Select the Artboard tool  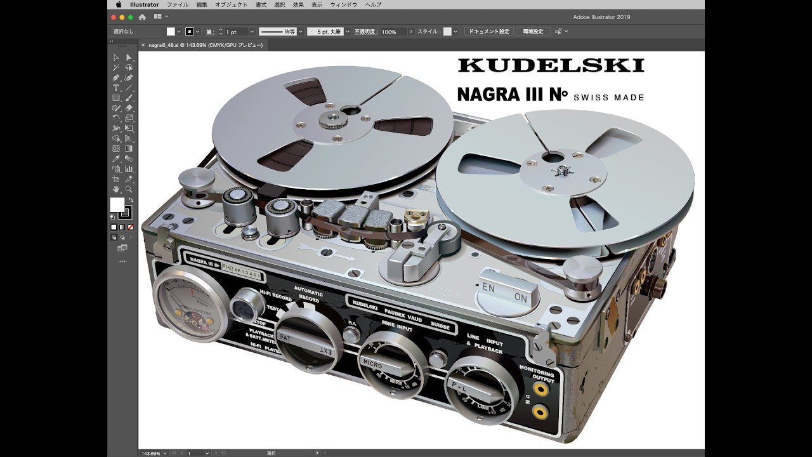pos(116,180)
